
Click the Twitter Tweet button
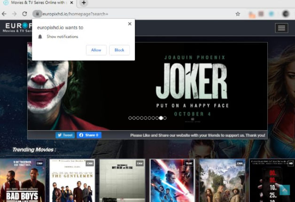(x=65, y=135)
